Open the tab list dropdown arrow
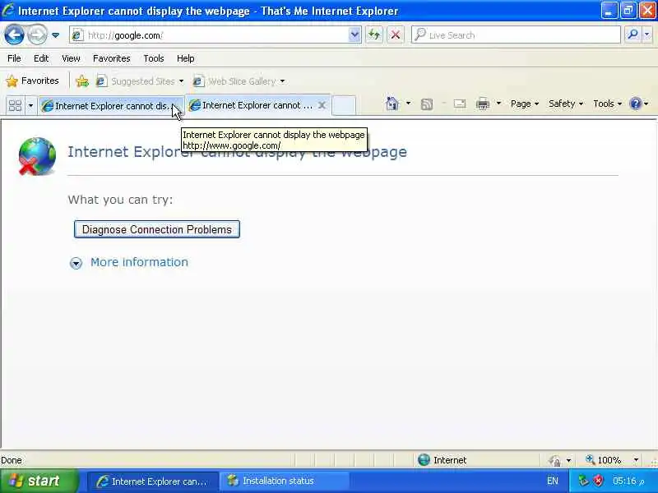Image resolution: width=658 pixels, height=493 pixels. tap(30, 105)
